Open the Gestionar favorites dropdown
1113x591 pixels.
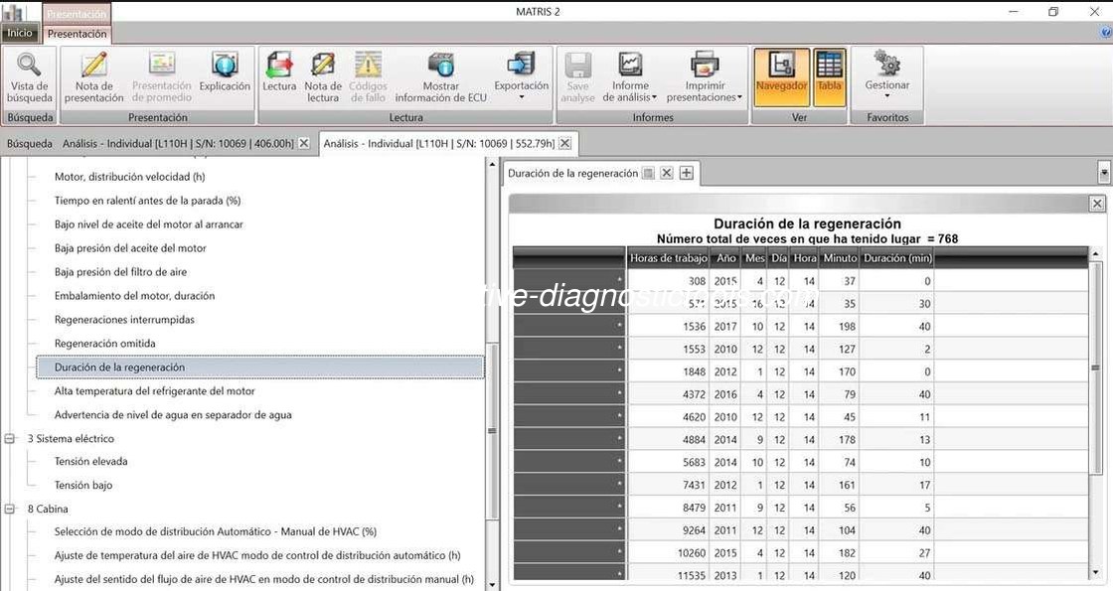point(886,74)
